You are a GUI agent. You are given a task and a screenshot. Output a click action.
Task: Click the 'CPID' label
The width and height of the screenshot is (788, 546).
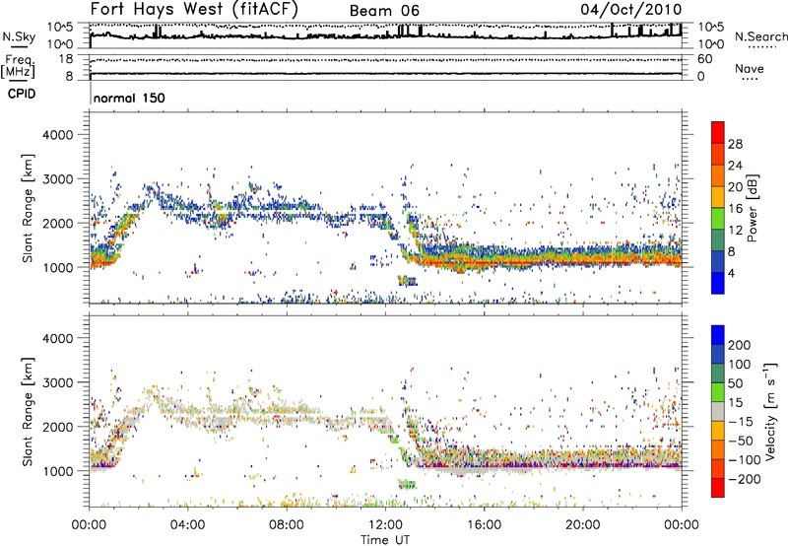pyautogui.click(x=22, y=94)
